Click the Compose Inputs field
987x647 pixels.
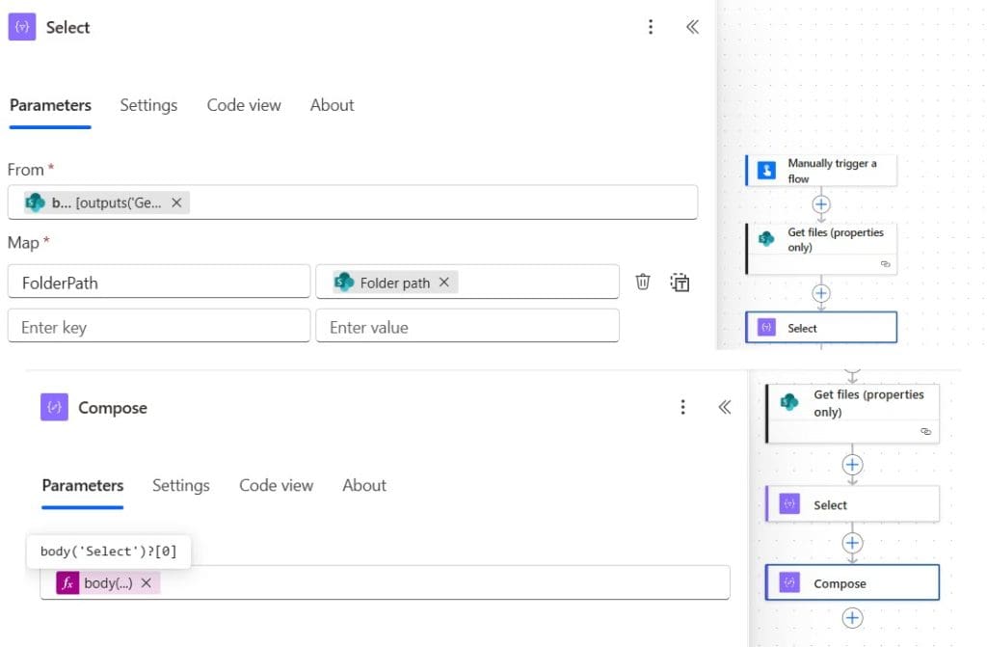(x=385, y=582)
